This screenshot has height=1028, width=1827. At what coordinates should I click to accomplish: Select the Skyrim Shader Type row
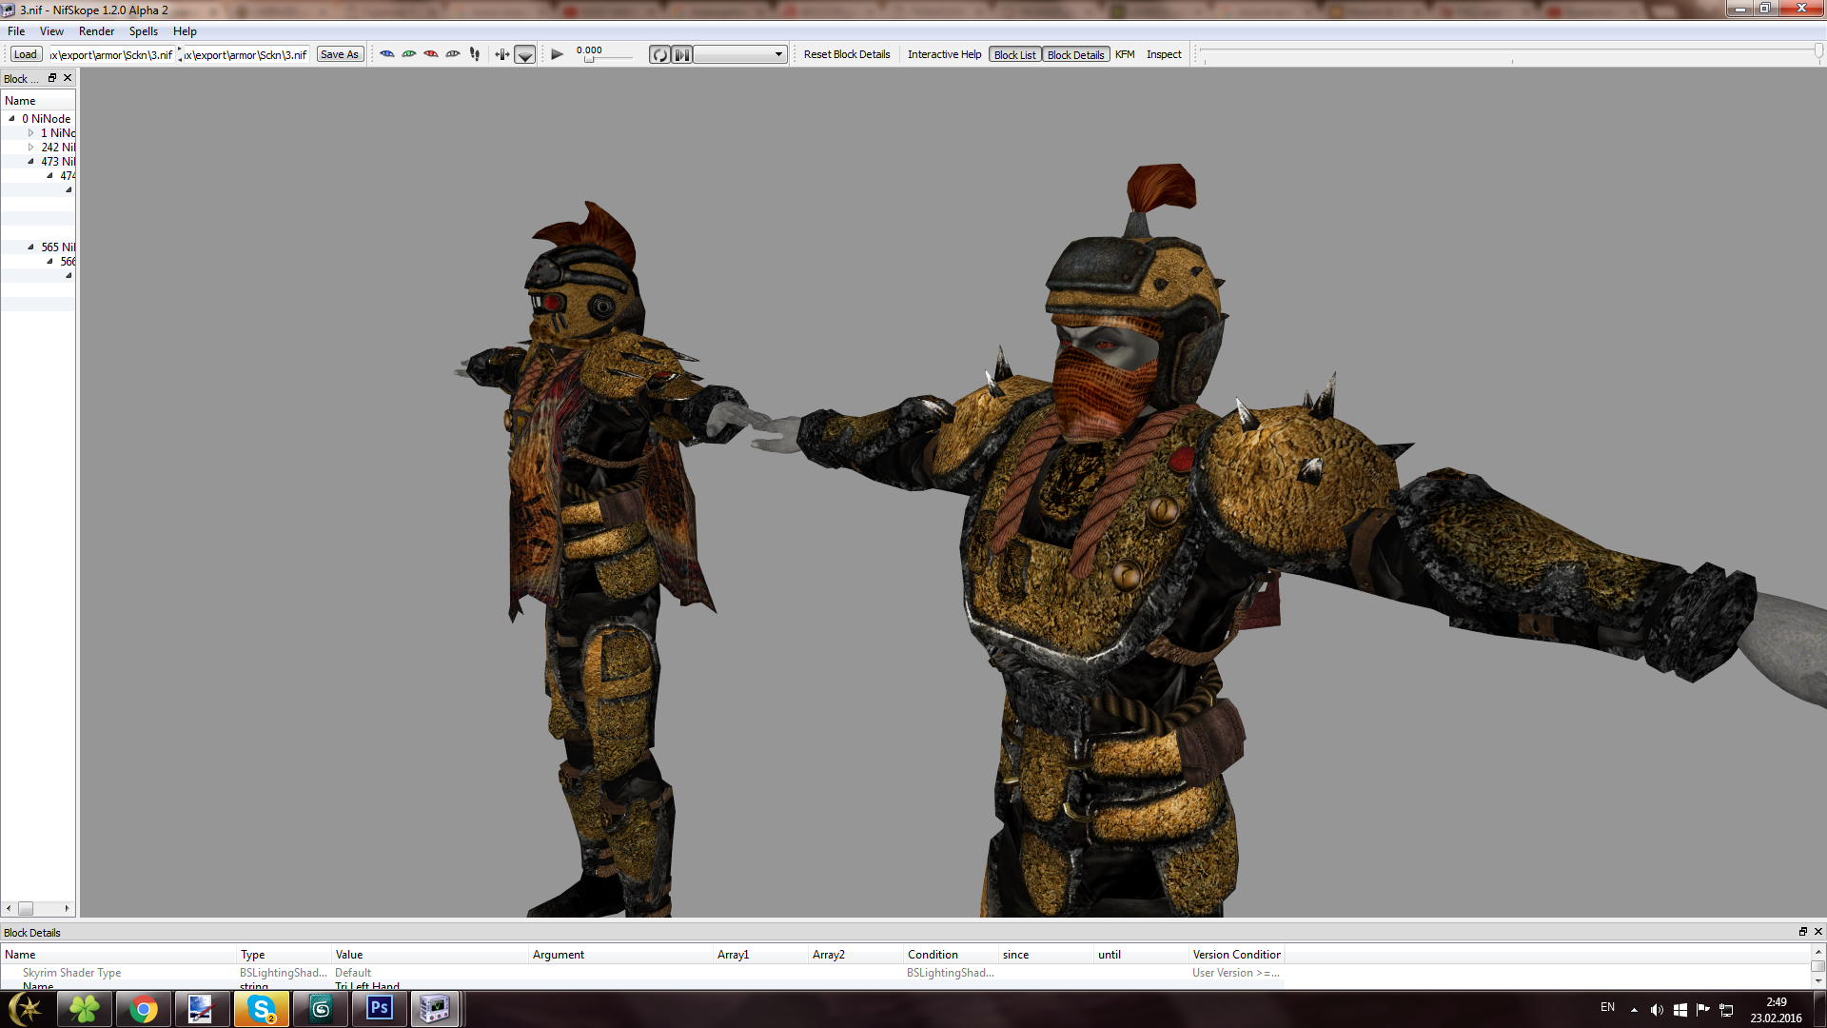tap(642, 973)
